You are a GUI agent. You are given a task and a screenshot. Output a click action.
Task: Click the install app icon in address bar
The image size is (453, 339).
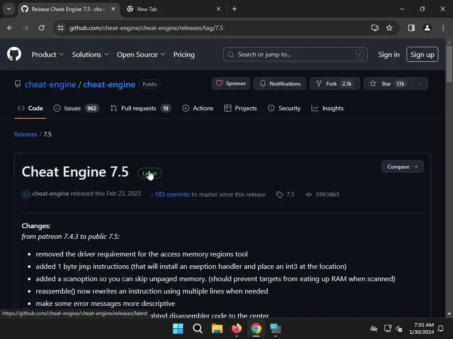pos(375,28)
